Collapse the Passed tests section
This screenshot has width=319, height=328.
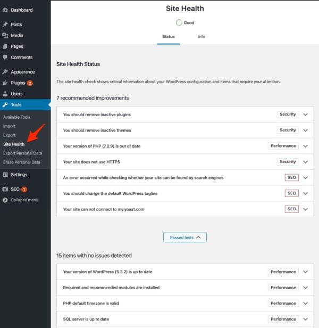184,237
